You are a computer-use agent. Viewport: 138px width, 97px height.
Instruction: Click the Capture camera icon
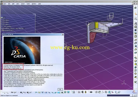coord(91,92)
